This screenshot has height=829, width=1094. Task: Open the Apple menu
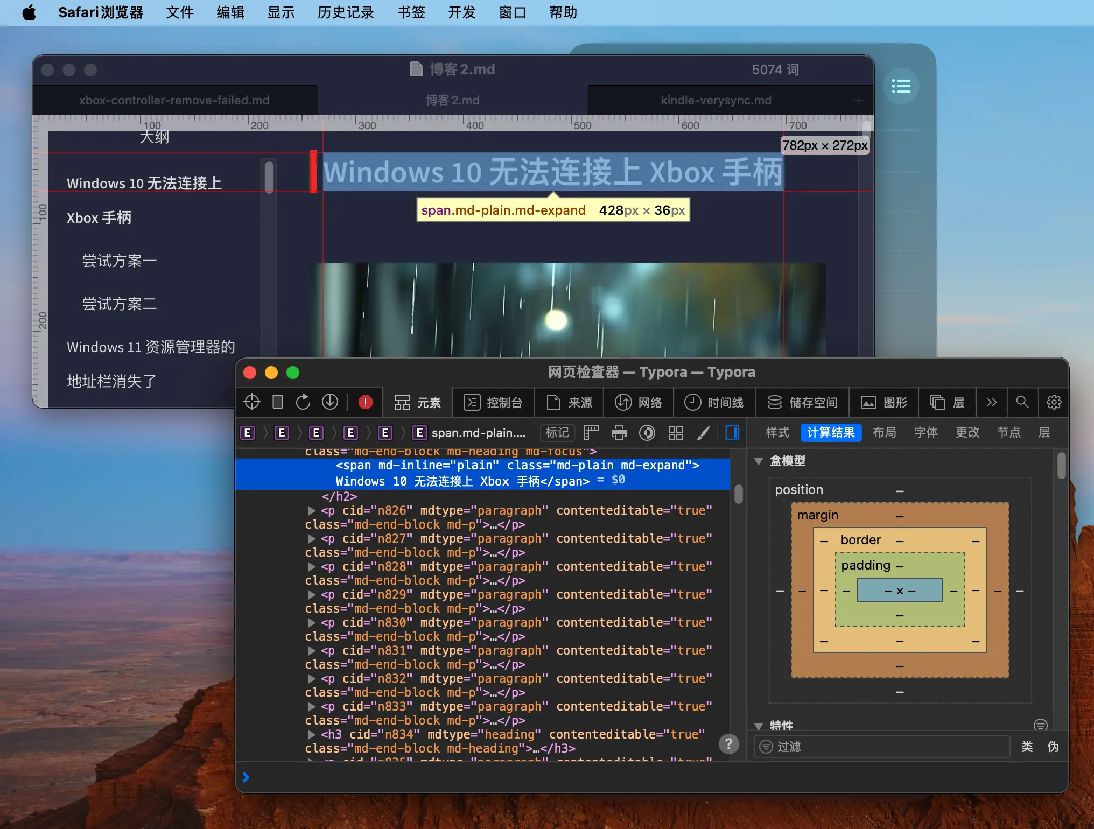(x=30, y=12)
